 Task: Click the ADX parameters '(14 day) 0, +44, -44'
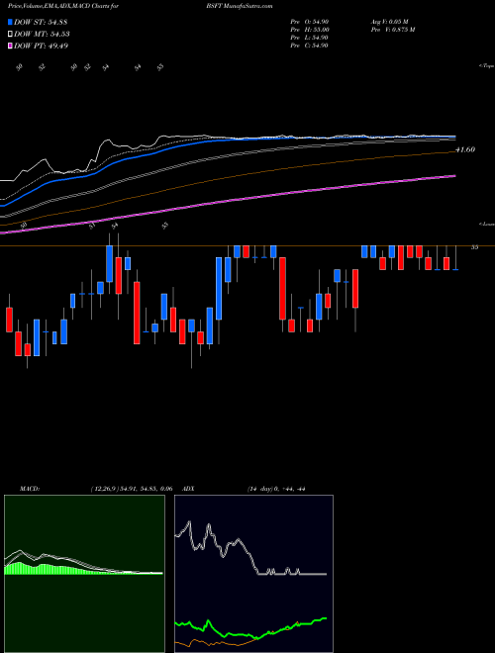pos(276,489)
